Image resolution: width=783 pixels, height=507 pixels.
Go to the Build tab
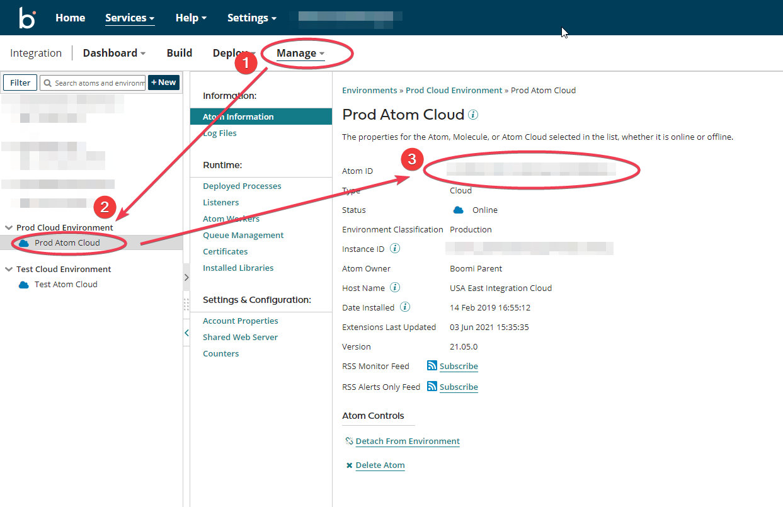(180, 53)
